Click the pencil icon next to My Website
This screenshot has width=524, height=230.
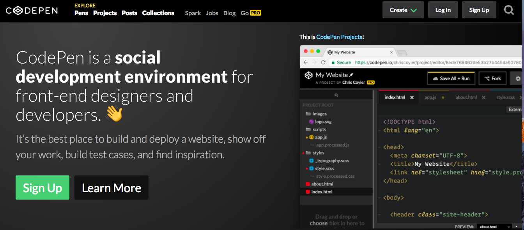pyautogui.click(x=351, y=75)
